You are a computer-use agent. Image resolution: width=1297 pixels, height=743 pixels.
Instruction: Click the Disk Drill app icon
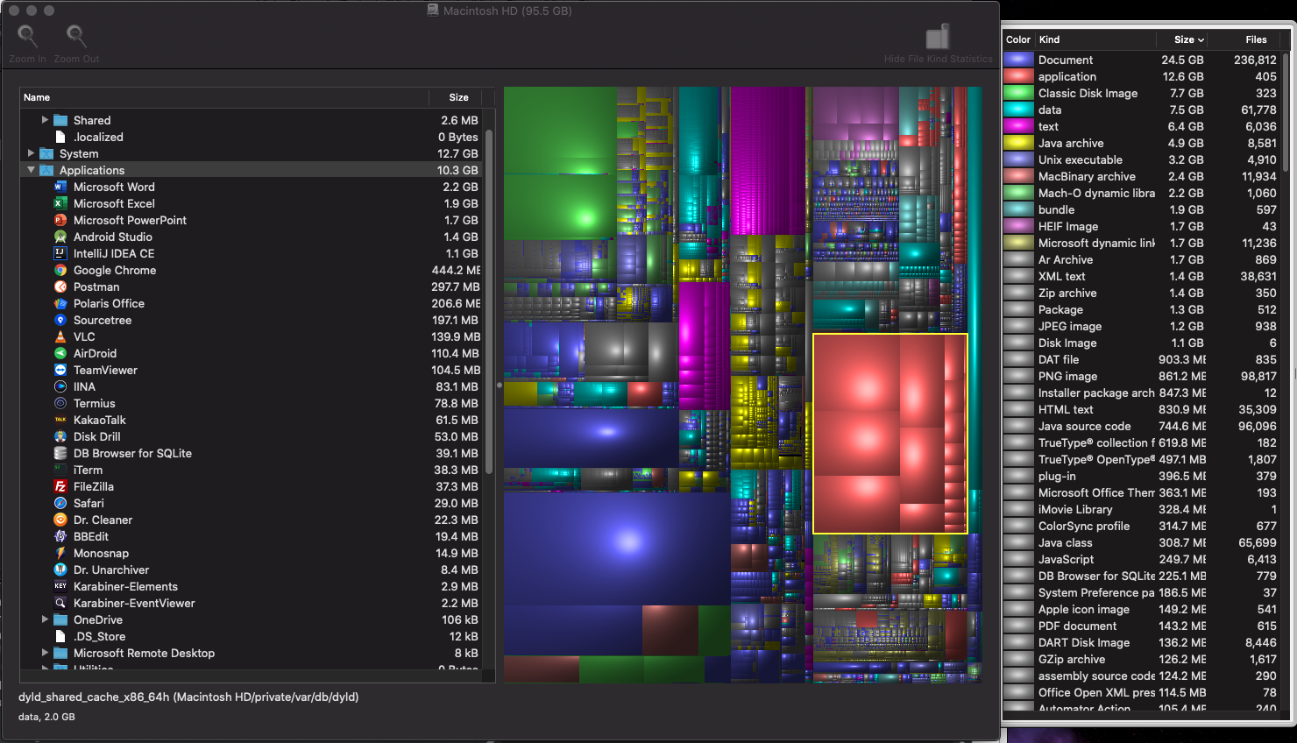60,436
